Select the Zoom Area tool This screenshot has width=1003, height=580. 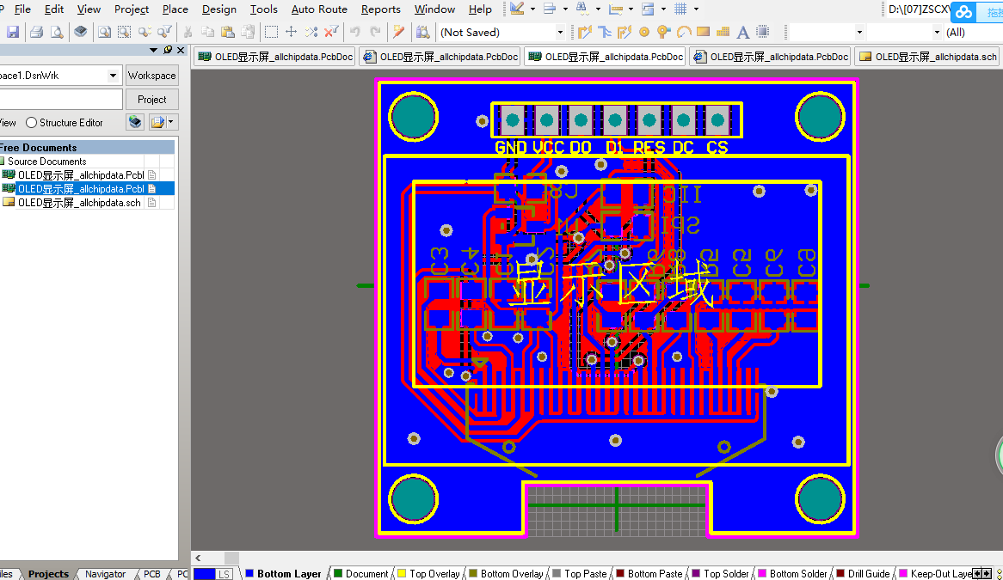125,32
